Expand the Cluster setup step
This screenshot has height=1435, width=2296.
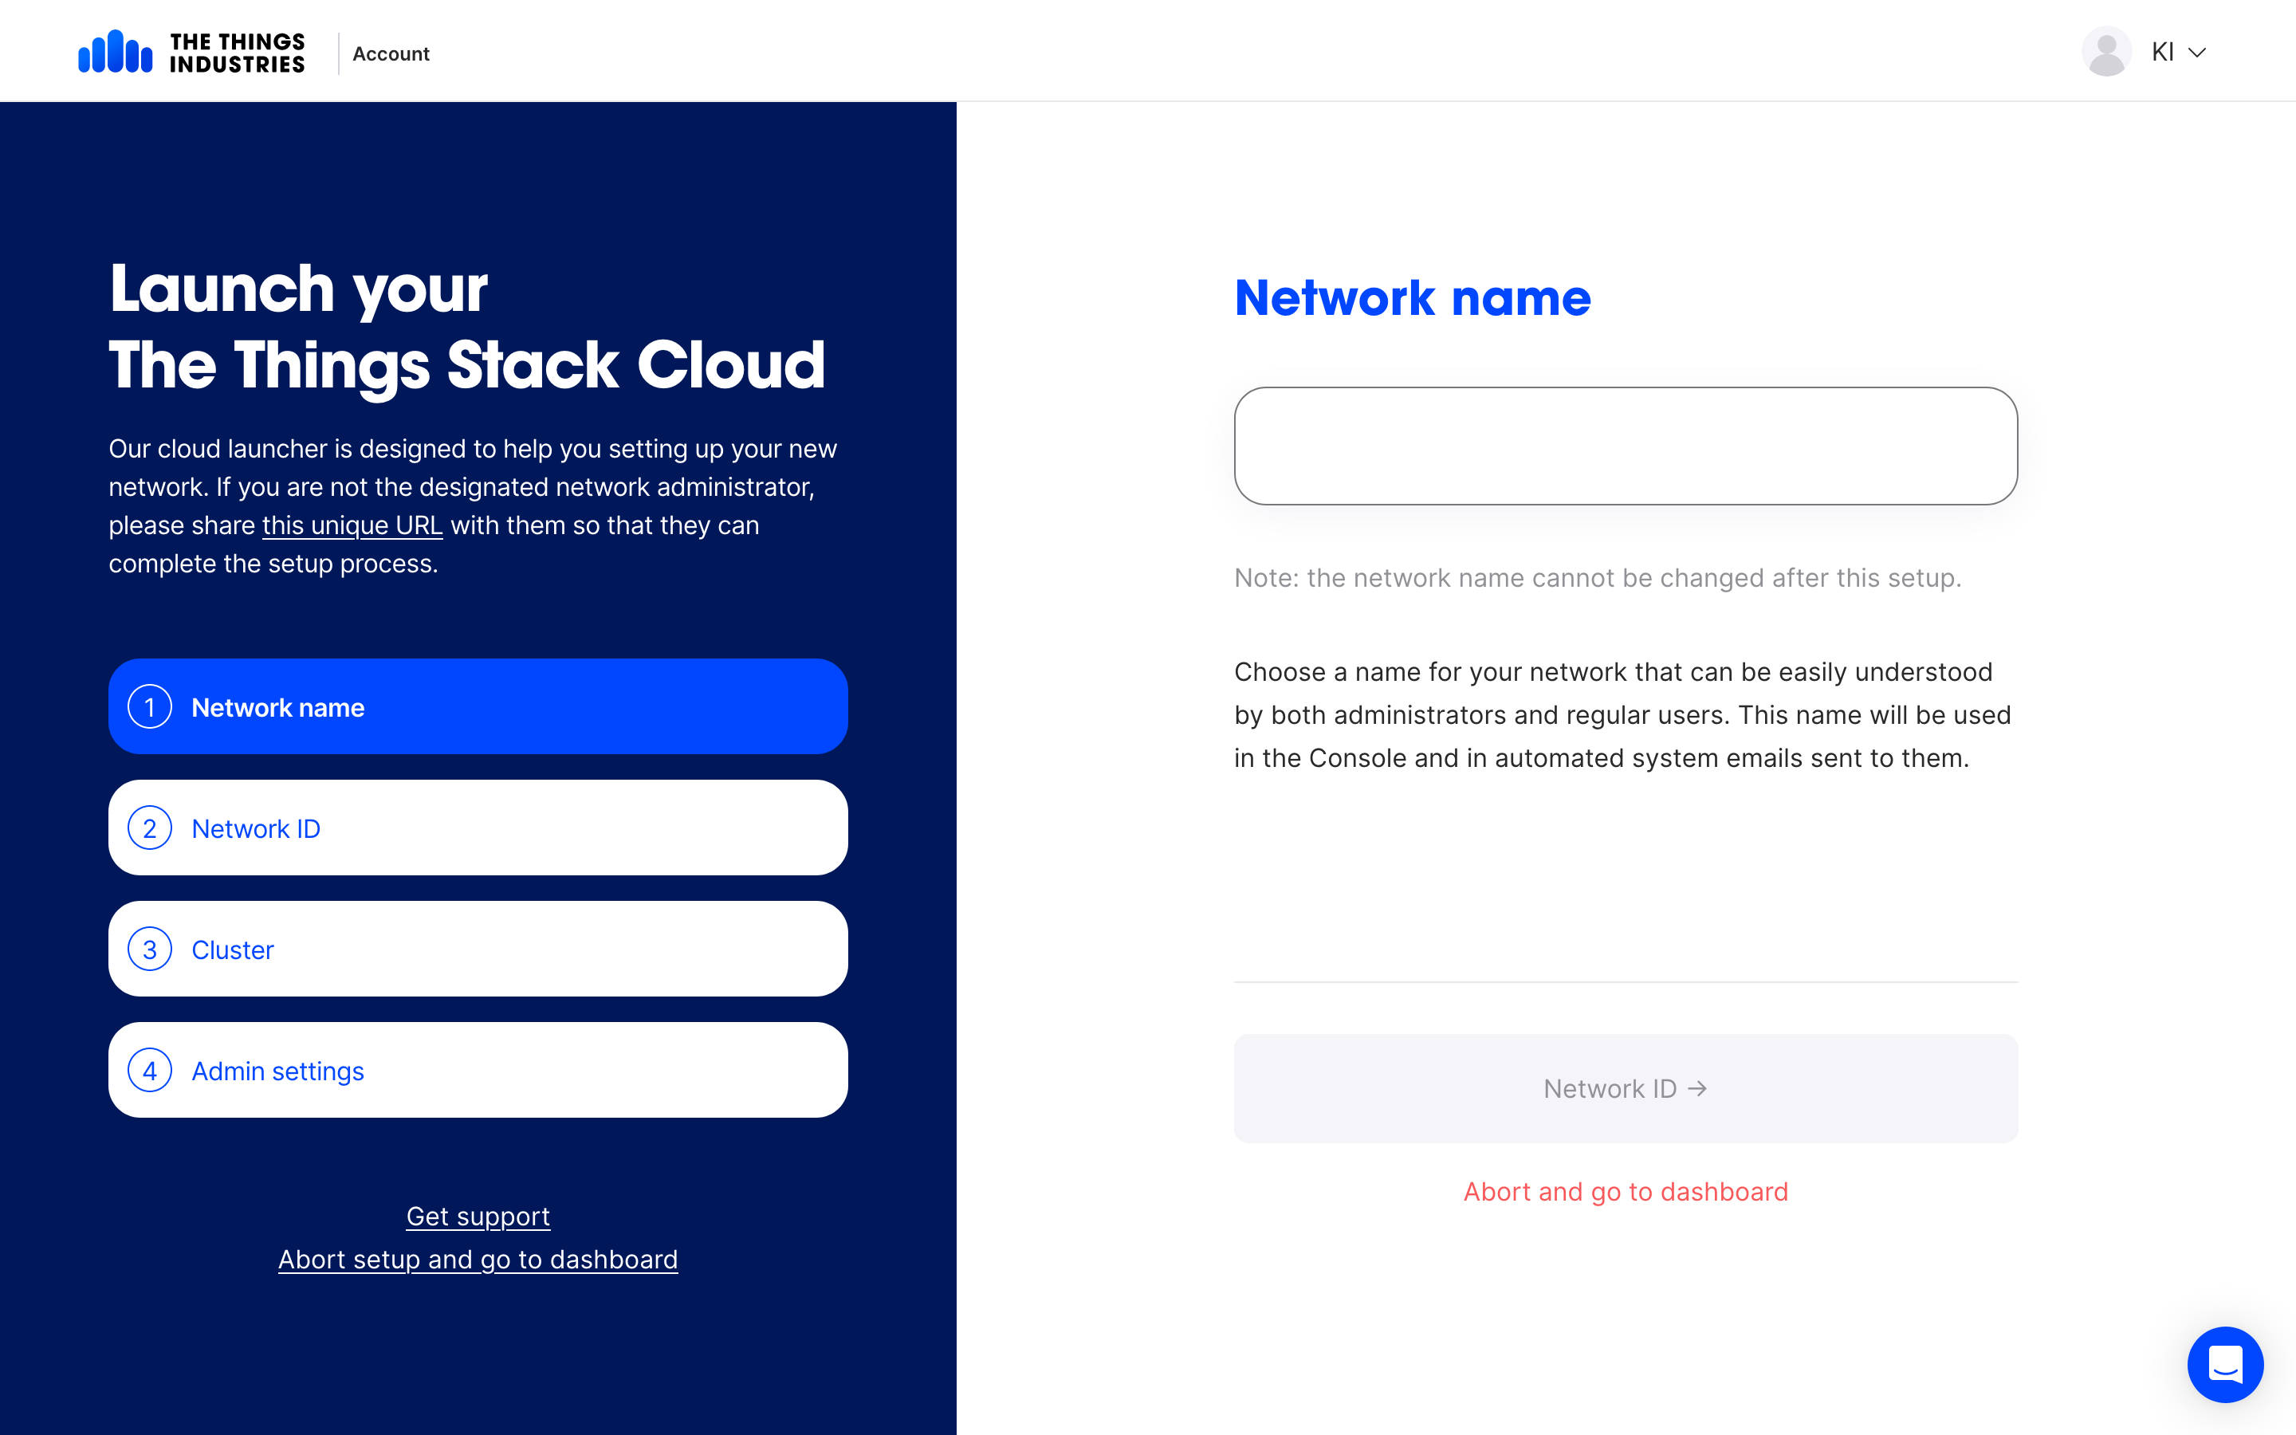pyautogui.click(x=478, y=947)
